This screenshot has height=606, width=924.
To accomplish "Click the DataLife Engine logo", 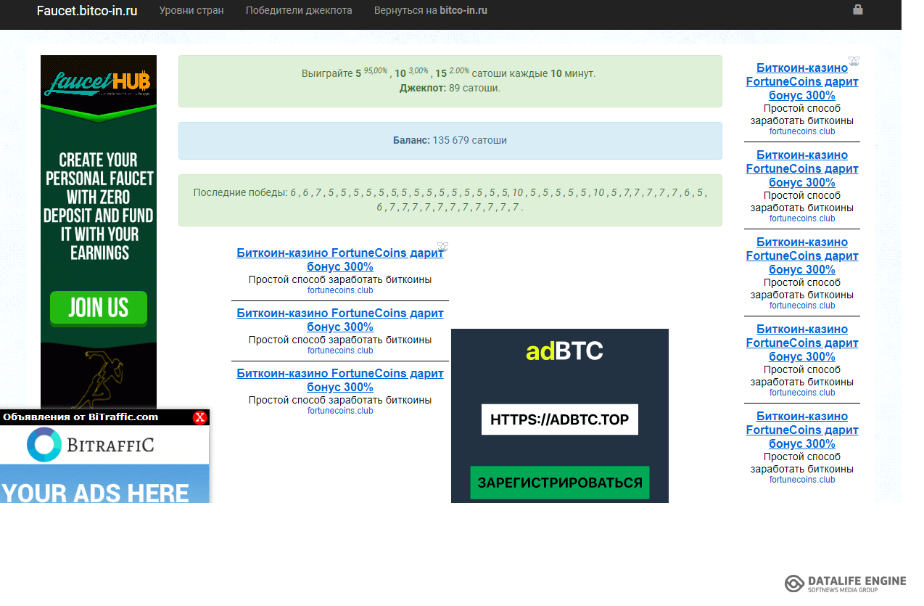I will tap(845, 584).
